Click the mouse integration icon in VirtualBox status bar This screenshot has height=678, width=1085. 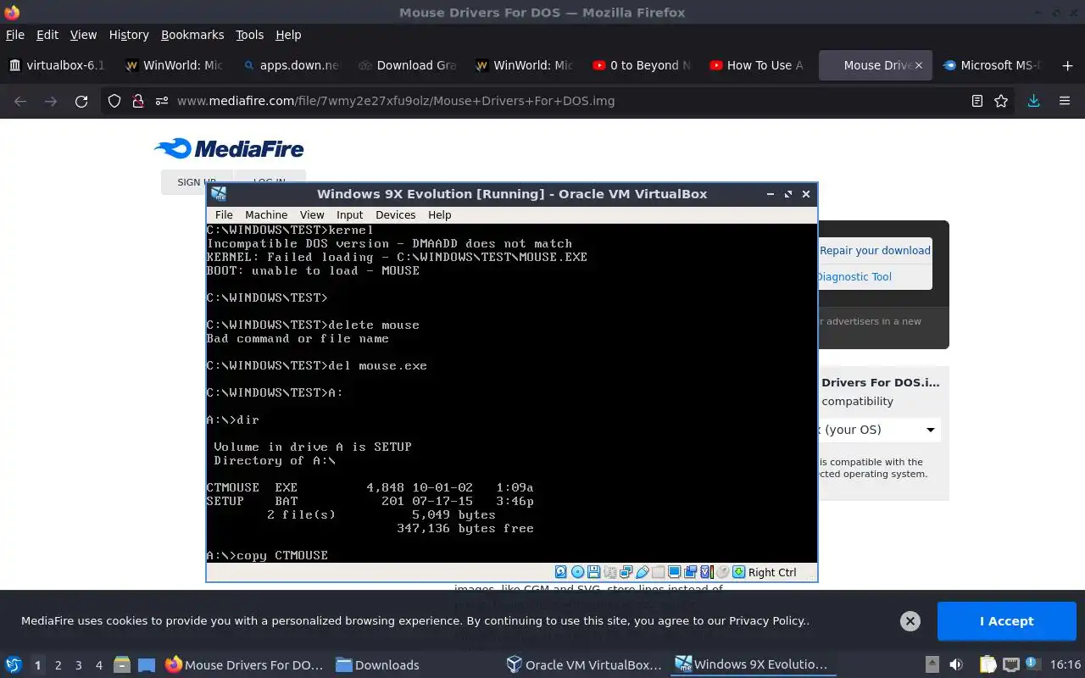pos(722,572)
